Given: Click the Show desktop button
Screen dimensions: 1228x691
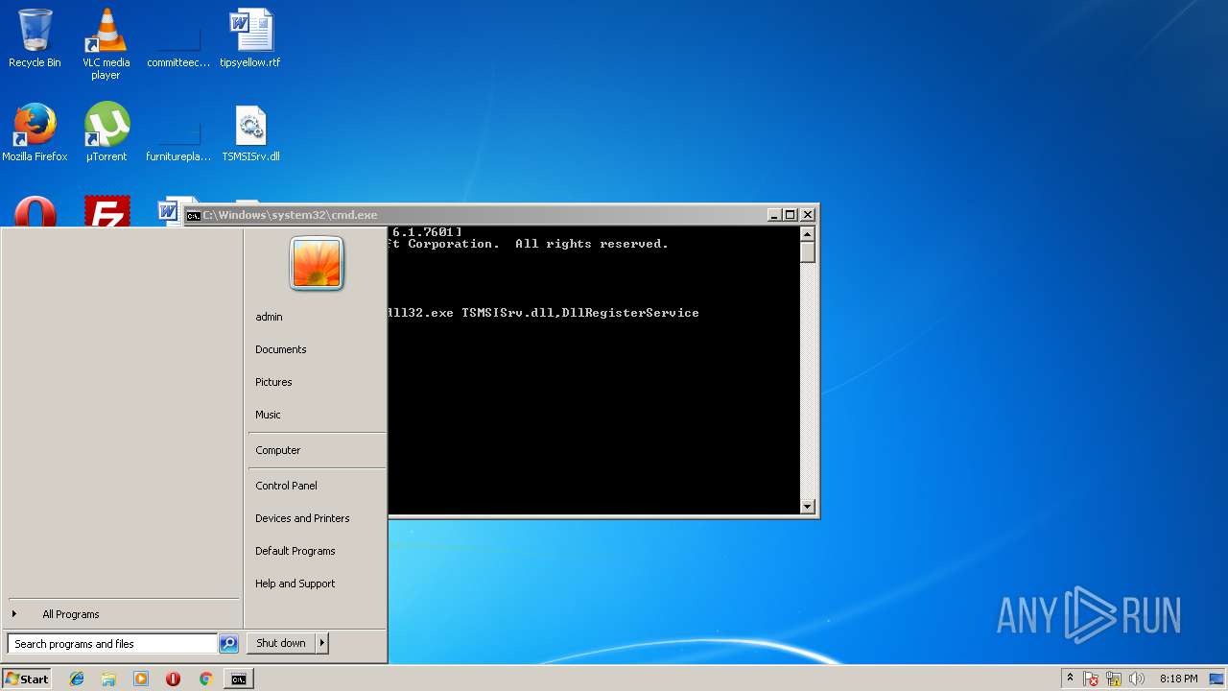Looking at the screenshot, I should point(1216,679).
